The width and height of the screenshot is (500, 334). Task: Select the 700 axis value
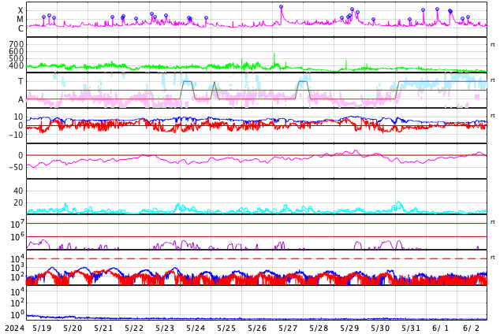[17, 44]
